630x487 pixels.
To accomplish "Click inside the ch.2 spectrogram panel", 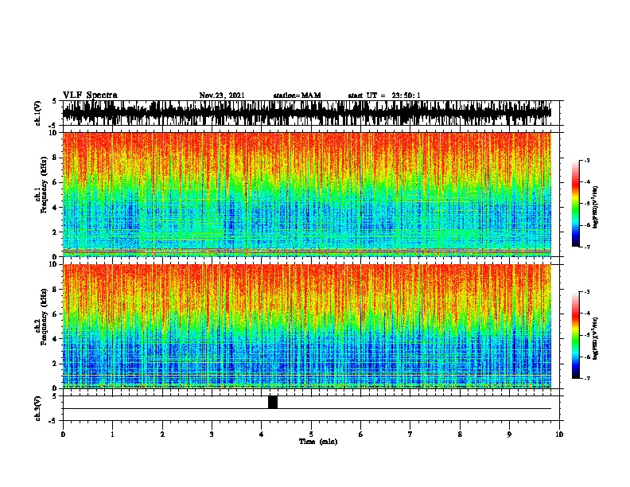I will pos(306,326).
